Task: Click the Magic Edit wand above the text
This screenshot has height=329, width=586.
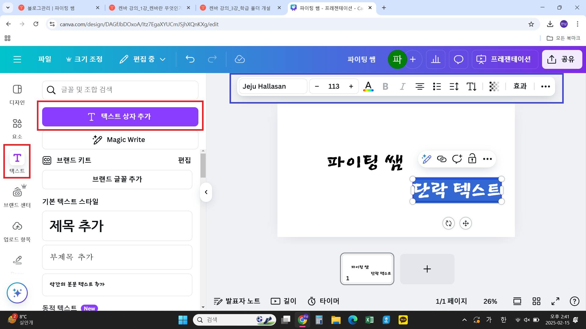Action: point(426,159)
